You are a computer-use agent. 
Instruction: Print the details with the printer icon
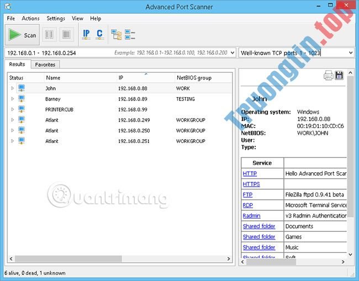(328, 75)
